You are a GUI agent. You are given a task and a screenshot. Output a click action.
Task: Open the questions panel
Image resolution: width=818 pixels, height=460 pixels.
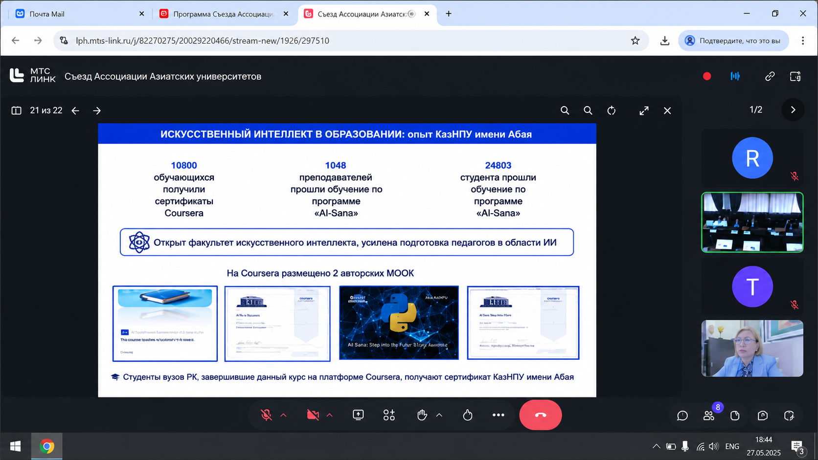763,416
